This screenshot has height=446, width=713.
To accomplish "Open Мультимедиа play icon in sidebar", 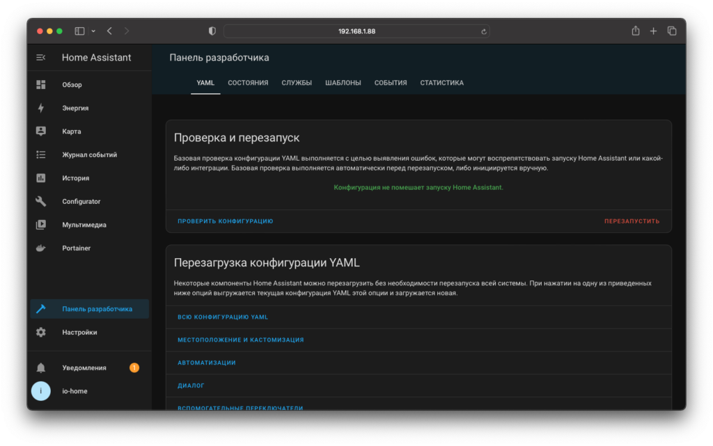I will pyautogui.click(x=40, y=225).
